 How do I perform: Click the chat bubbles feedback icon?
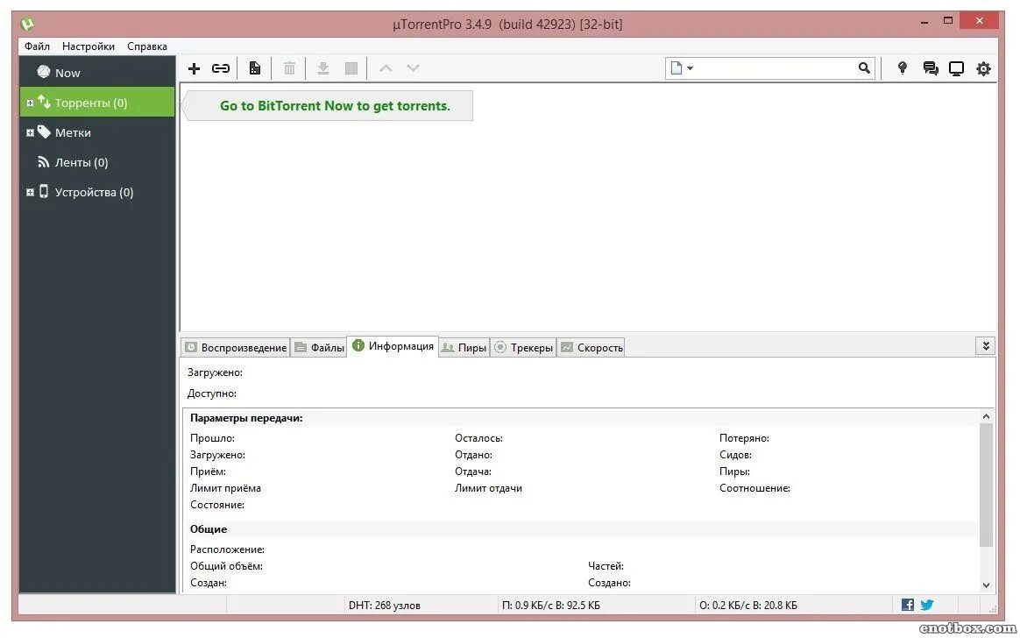(931, 68)
